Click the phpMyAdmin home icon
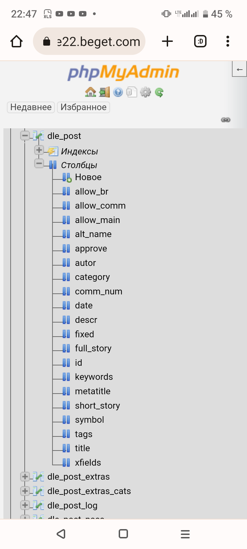This screenshot has height=549, width=247. pyautogui.click(x=91, y=92)
